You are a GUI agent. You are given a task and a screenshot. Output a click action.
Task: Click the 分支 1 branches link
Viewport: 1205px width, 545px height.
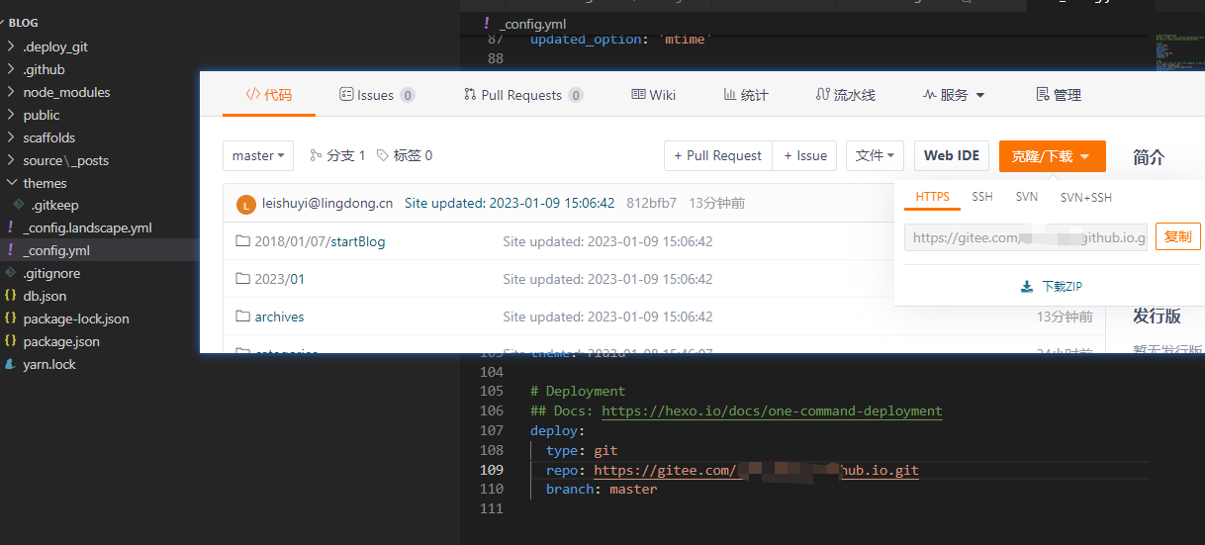(337, 155)
